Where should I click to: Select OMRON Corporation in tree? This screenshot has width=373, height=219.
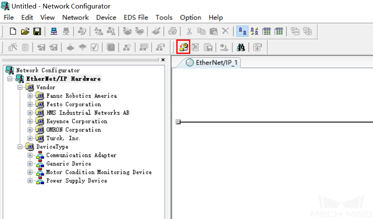(x=73, y=130)
